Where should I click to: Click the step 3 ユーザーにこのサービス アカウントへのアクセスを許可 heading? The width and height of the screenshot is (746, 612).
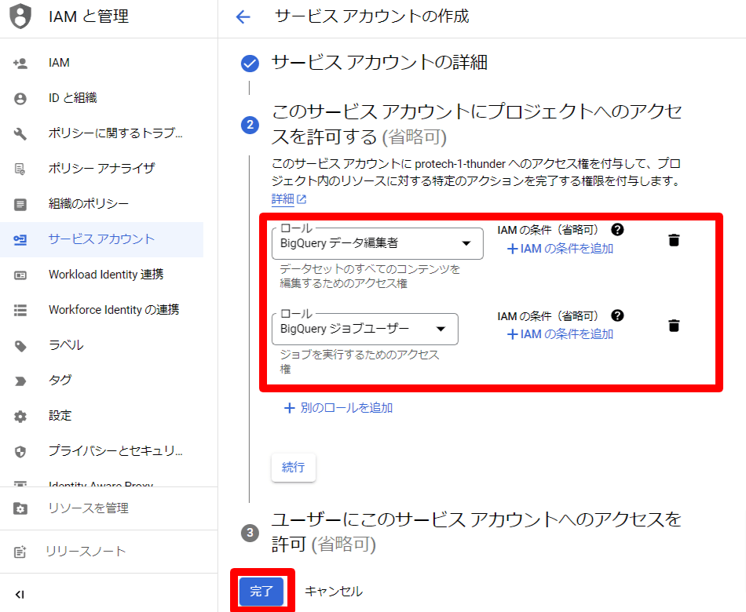[x=476, y=532]
